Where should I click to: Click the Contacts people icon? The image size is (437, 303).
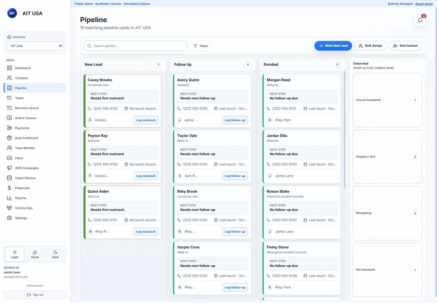coord(10,78)
